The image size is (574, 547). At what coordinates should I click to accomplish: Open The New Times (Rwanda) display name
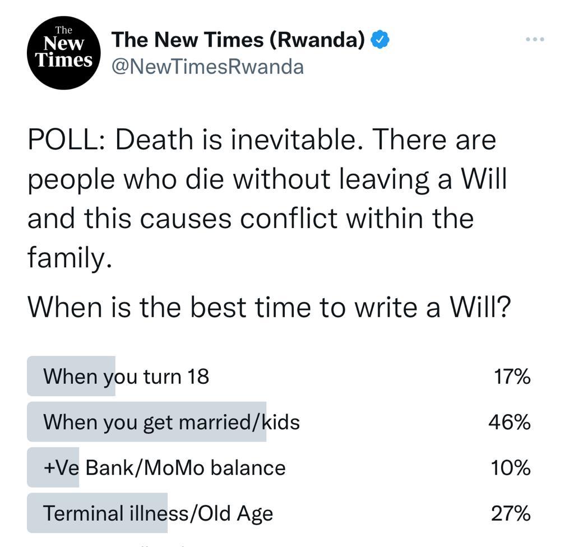(238, 40)
